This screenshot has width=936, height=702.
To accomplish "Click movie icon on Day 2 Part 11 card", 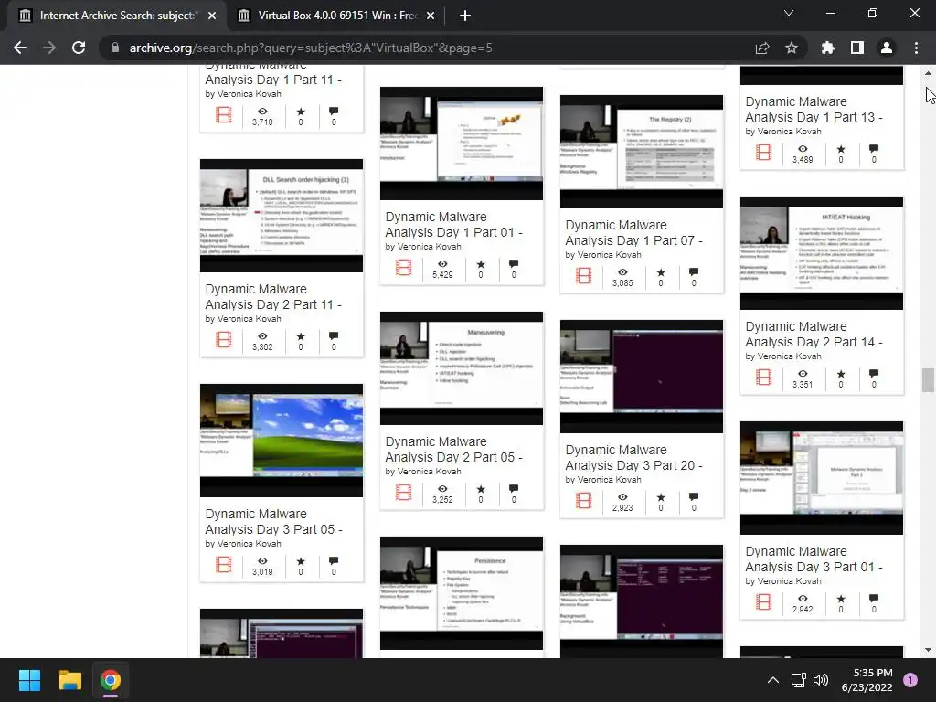I will click(224, 340).
